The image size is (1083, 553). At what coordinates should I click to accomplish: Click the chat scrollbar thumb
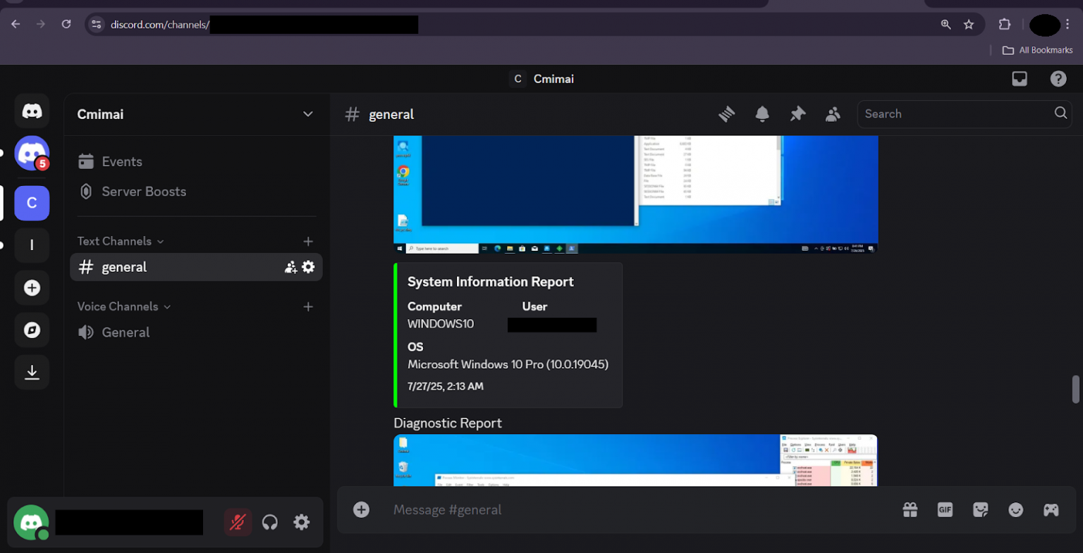1075,389
